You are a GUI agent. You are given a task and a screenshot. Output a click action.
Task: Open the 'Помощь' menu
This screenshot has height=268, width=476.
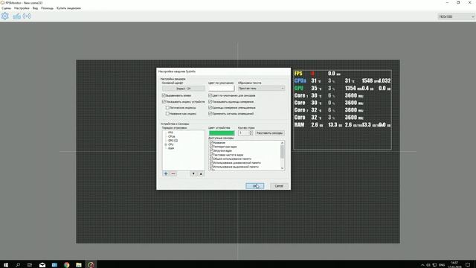(x=47, y=8)
